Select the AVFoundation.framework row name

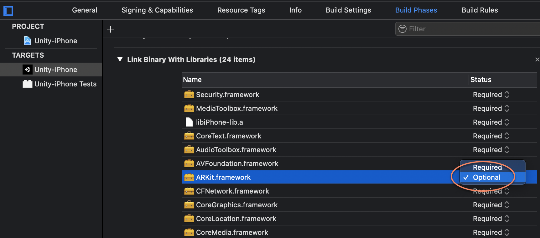pyautogui.click(x=237, y=163)
